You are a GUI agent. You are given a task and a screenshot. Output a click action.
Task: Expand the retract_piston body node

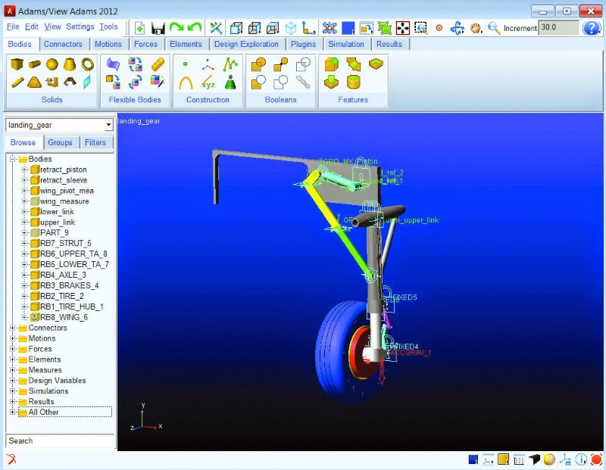coord(24,170)
